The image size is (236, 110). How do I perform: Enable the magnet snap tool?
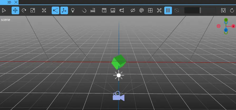[x=84, y=11]
